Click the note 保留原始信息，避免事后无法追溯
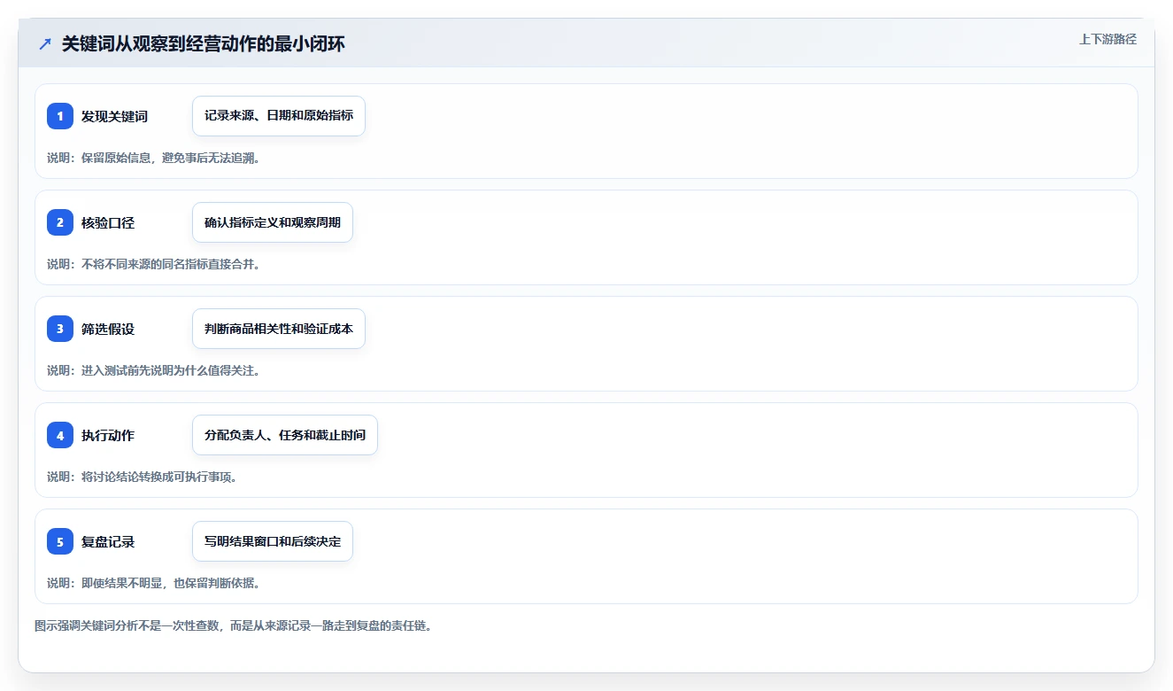Screen dimensions: 1173x691 (x=153, y=158)
